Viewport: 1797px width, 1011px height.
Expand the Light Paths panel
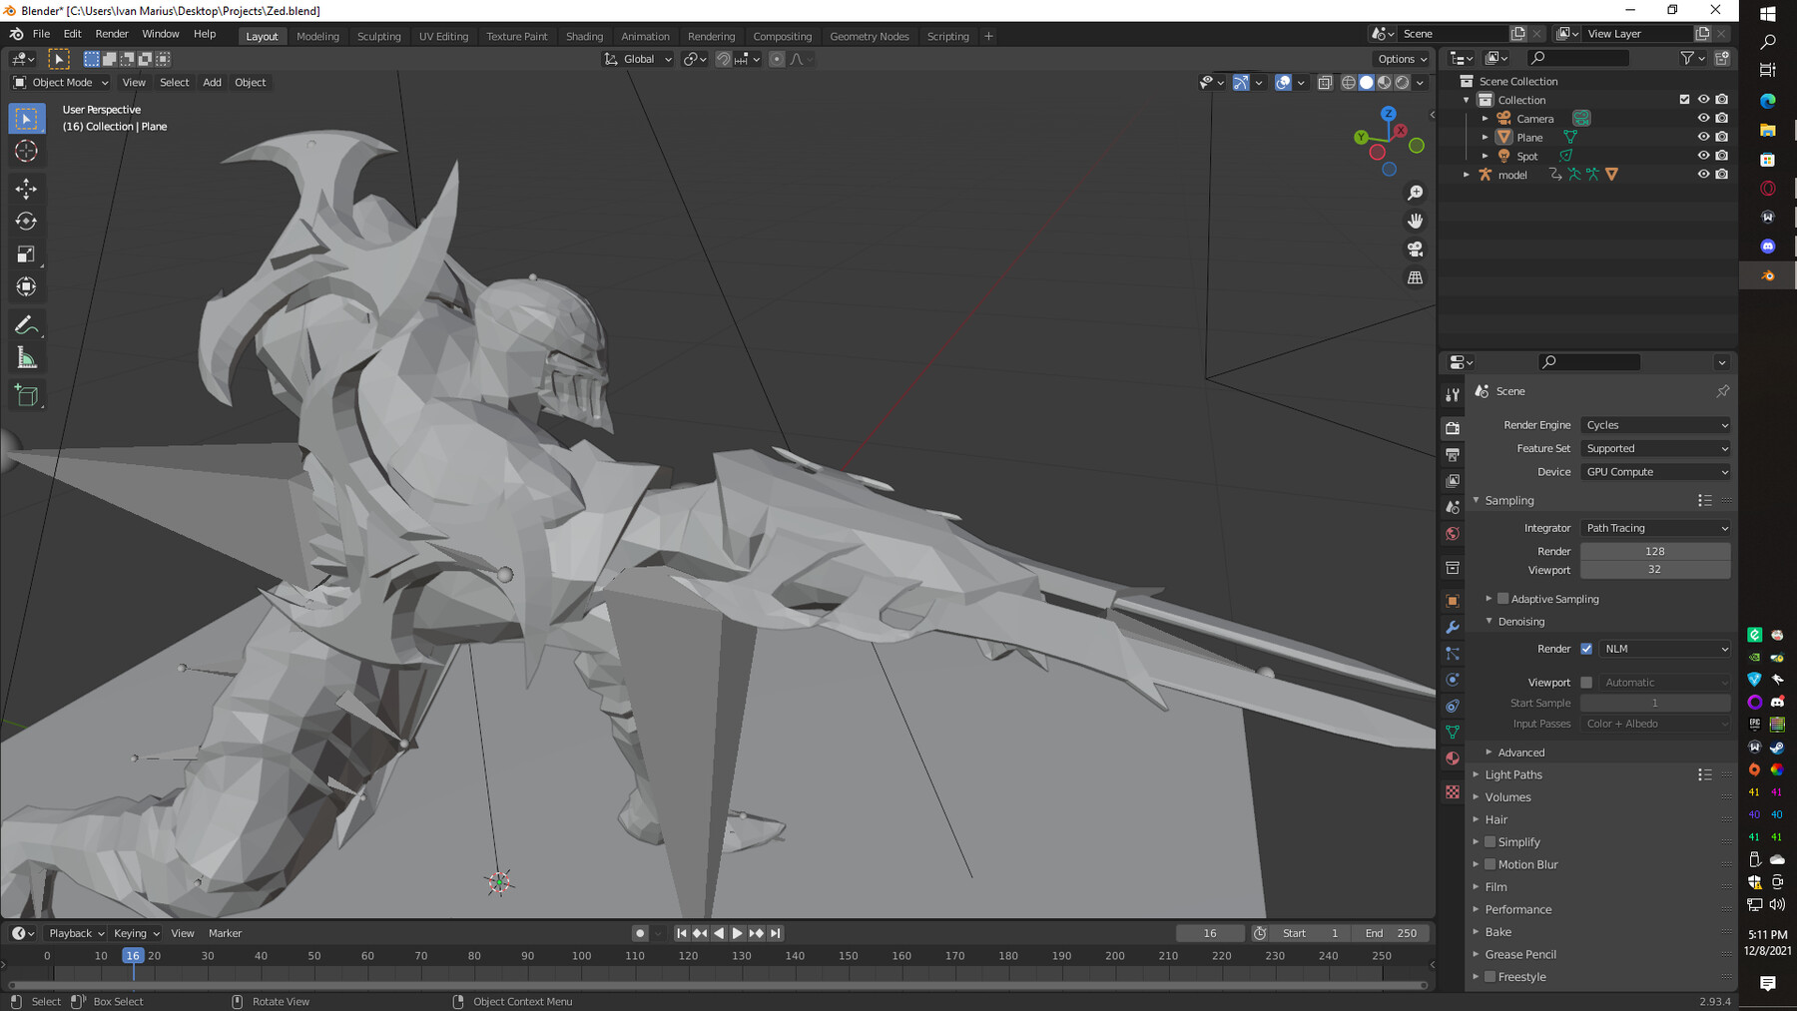click(x=1512, y=774)
